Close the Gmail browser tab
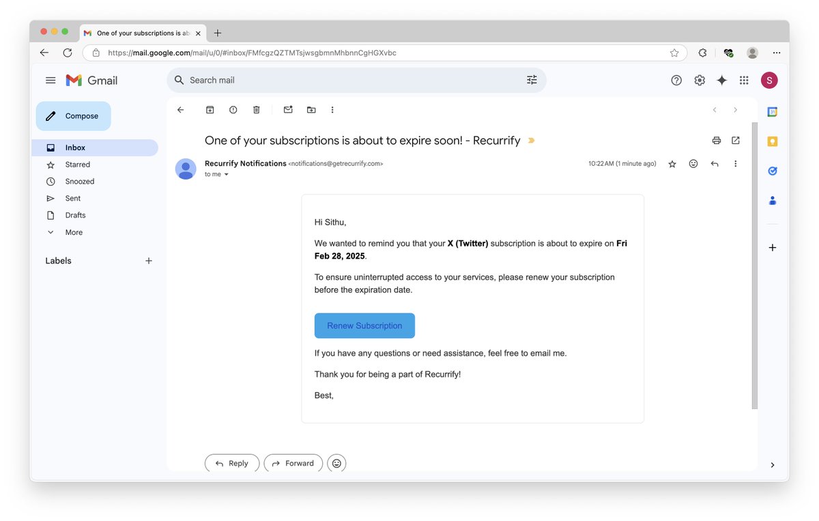Viewport: 819px width, 521px height. pos(198,33)
